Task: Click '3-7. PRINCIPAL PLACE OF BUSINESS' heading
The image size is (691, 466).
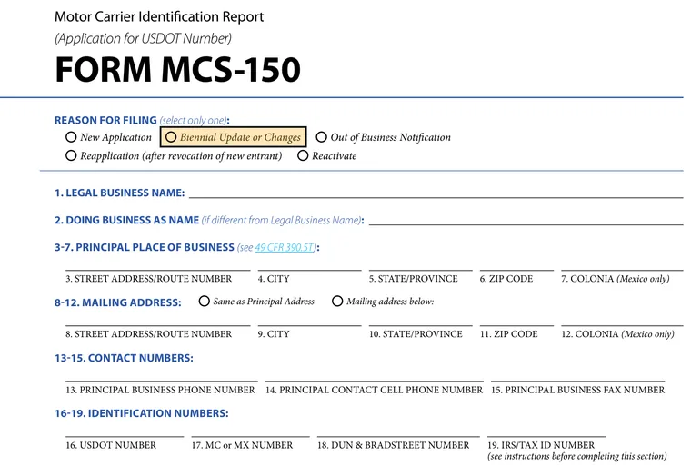Action: point(145,248)
